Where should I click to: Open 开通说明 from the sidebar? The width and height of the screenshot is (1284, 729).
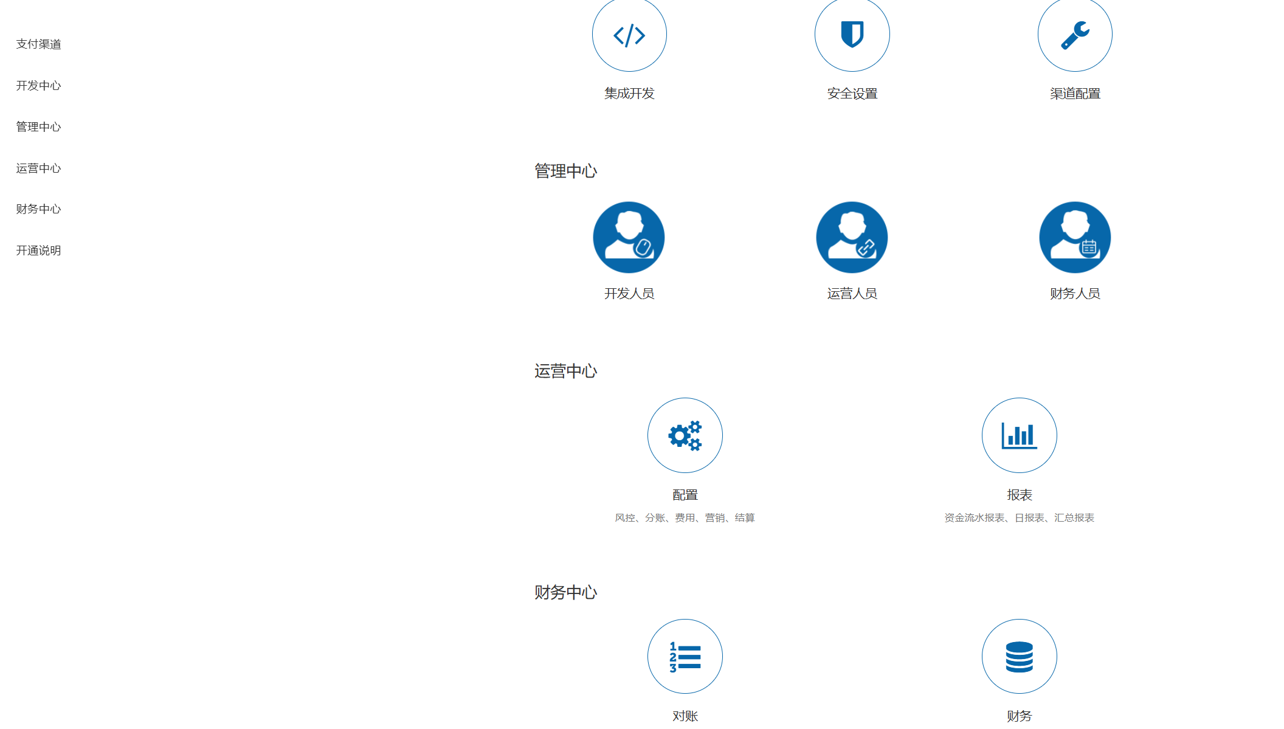pyautogui.click(x=38, y=250)
